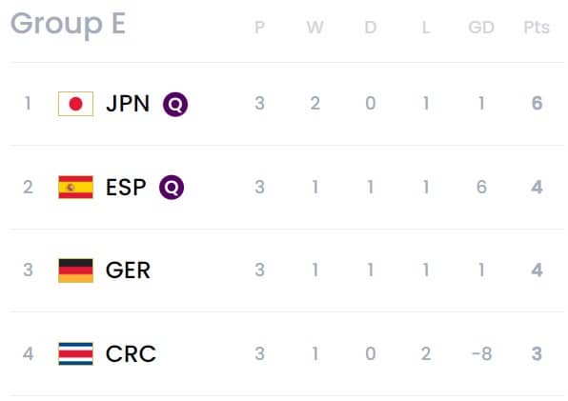
Task: Click the D column header
Action: tap(370, 27)
